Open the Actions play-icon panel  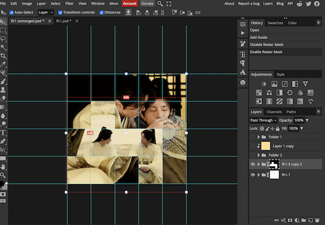point(243,33)
